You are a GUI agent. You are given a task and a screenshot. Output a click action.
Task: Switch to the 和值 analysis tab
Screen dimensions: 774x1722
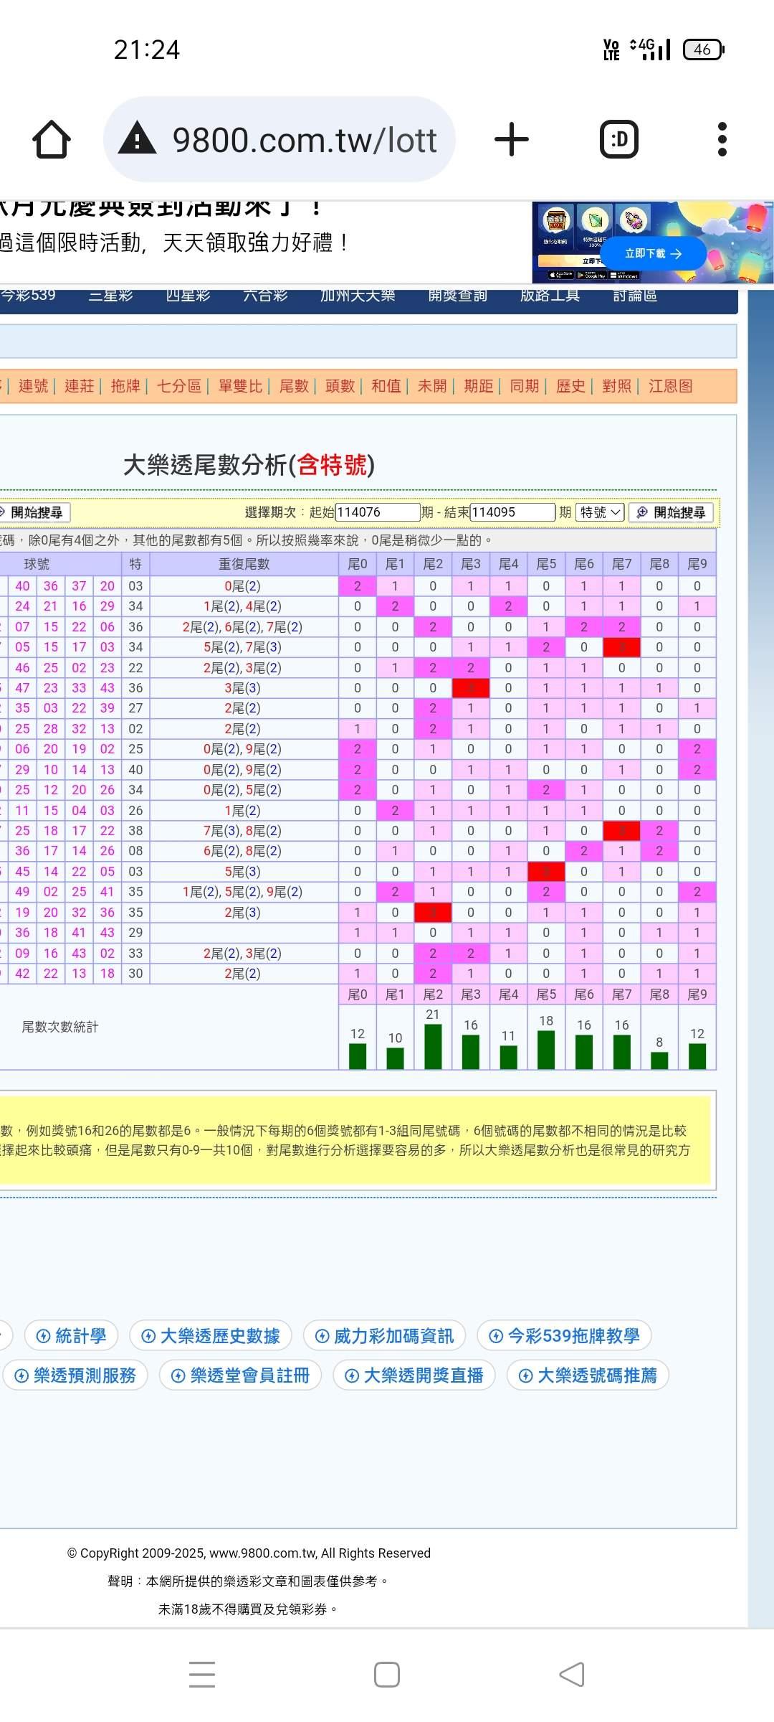[386, 386]
